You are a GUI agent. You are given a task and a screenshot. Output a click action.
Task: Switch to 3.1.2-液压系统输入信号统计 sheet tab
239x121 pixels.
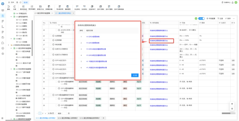(x=68, y=118)
